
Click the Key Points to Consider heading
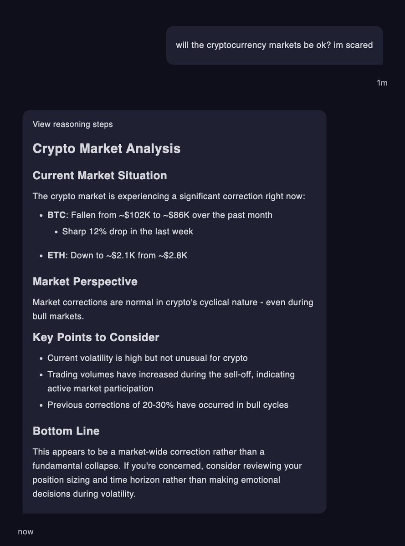coord(96,337)
